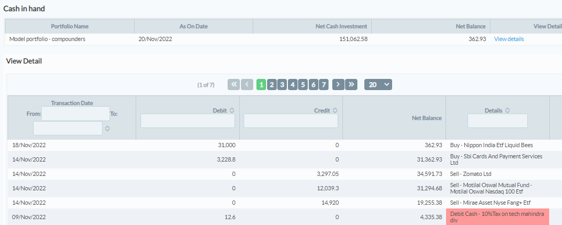Select As On Date 20/Nov/2022
Image resolution: width=562 pixels, height=225 pixels.
coord(155,39)
